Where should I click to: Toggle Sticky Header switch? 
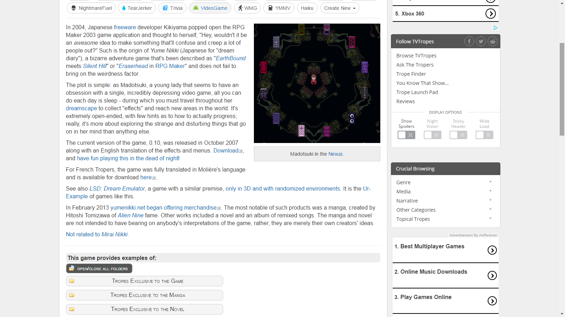coord(458,135)
